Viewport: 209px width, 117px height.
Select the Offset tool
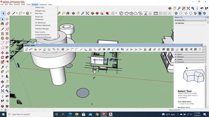(7, 62)
